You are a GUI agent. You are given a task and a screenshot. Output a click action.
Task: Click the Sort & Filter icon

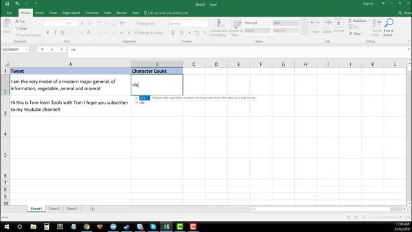(x=376, y=24)
